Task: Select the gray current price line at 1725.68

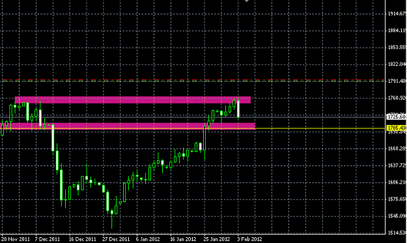Action: (193, 117)
